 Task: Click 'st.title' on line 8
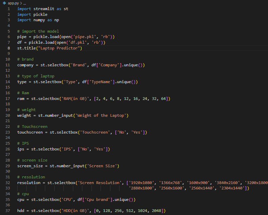point(26,48)
